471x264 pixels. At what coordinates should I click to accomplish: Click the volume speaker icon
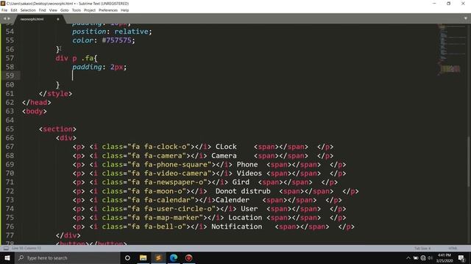pos(430,258)
